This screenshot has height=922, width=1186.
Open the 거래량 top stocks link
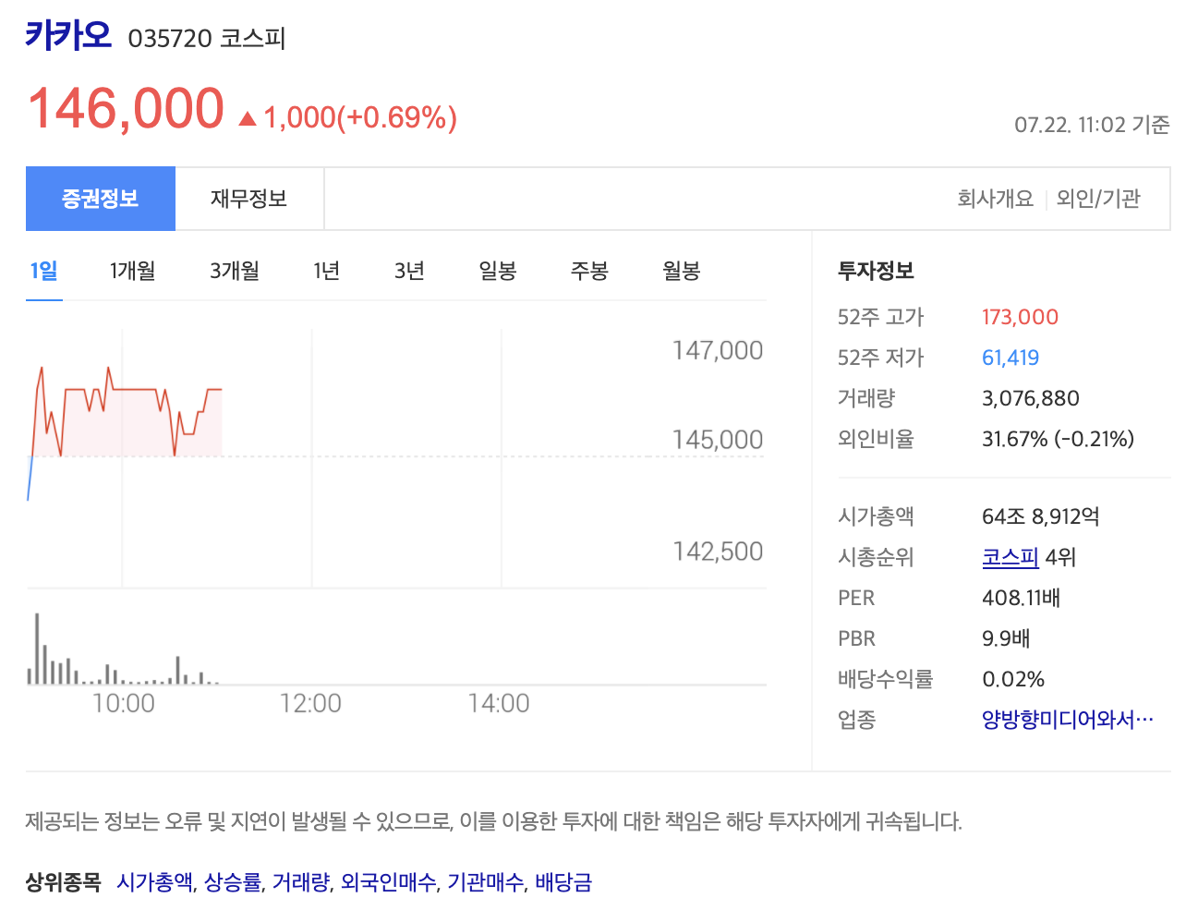coord(301,882)
